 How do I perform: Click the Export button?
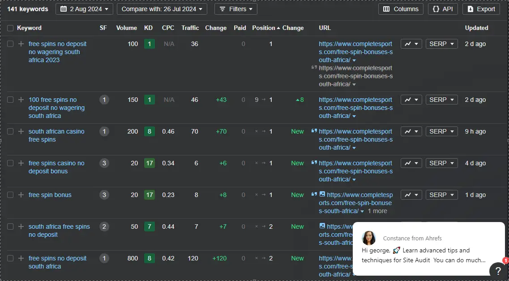[x=481, y=9]
